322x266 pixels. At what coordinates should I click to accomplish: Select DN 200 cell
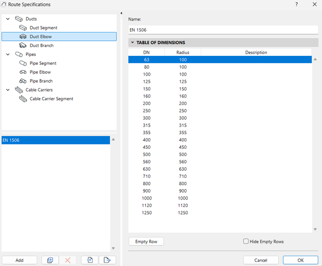coord(147,103)
